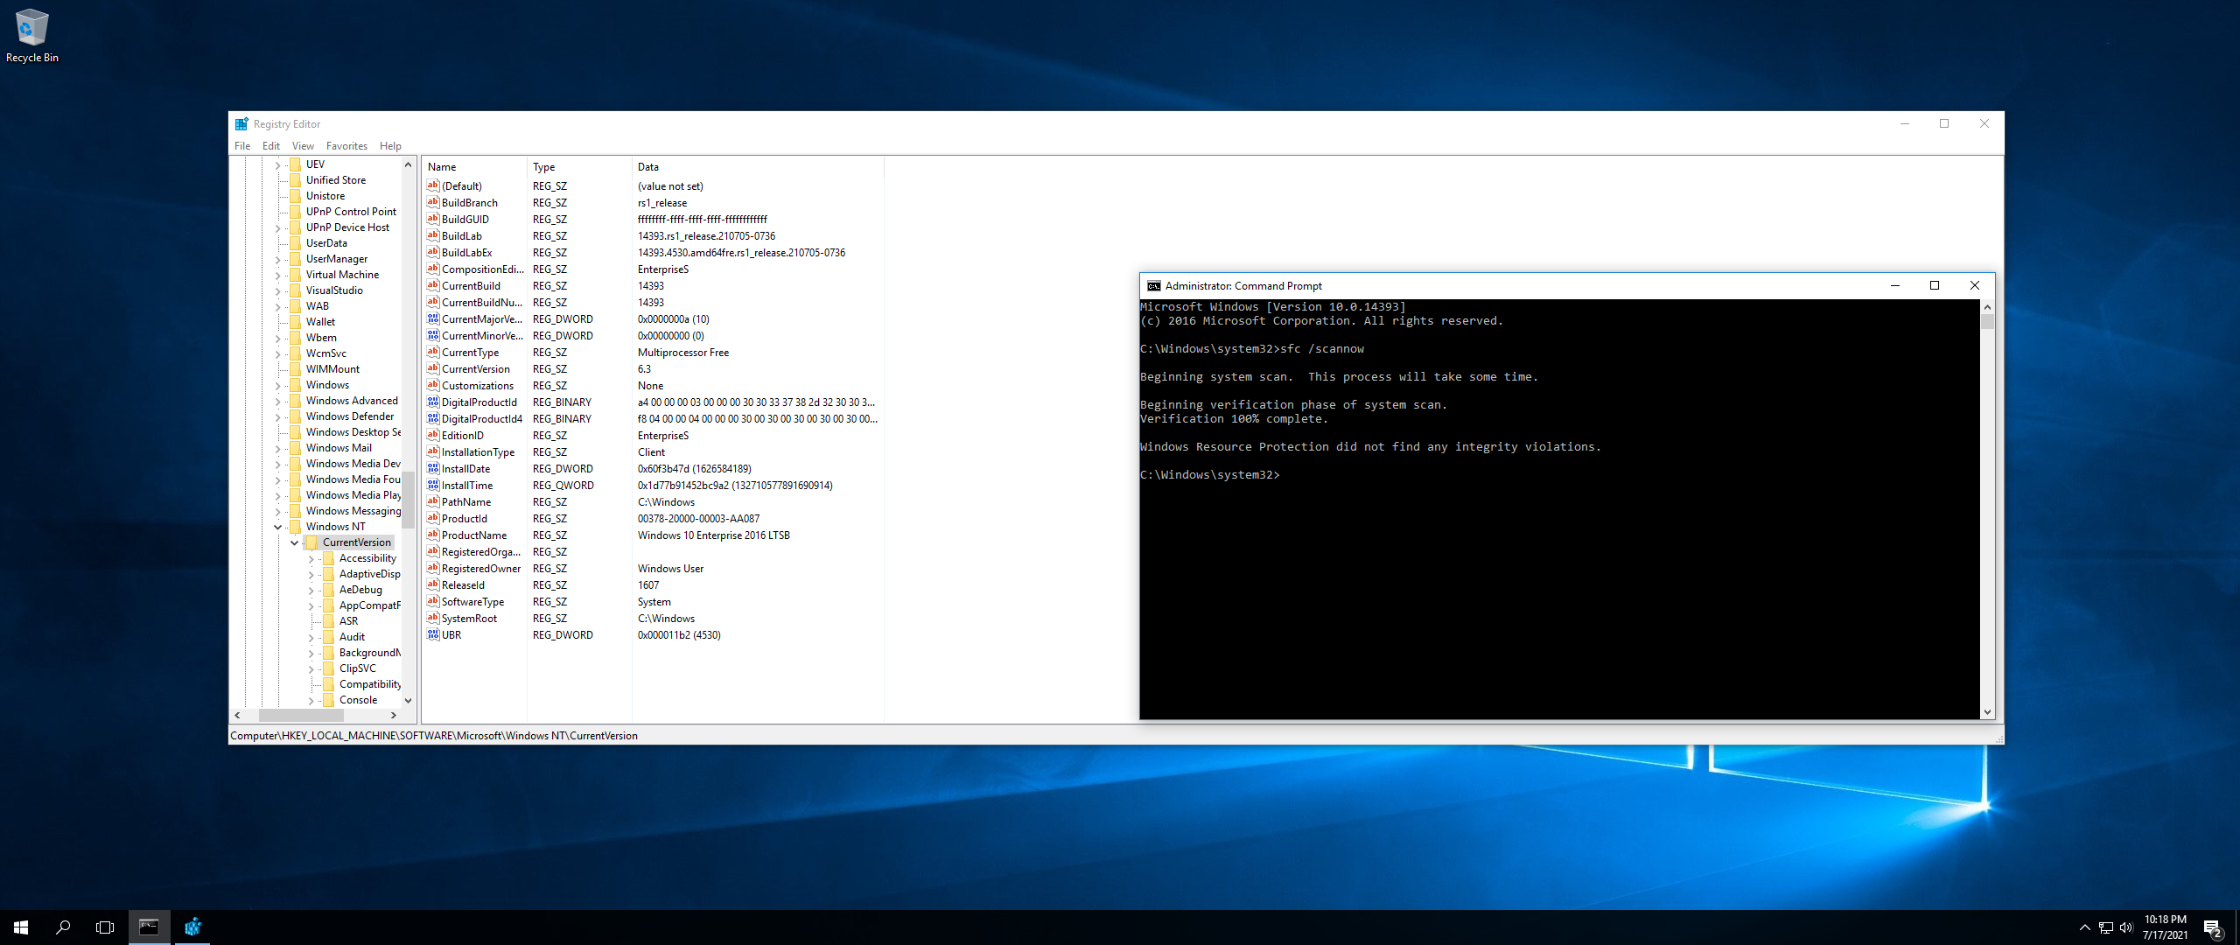Expand the VisualStudio tree node
This screenshot has width=2240, height=945.
(x=278, y=291)
